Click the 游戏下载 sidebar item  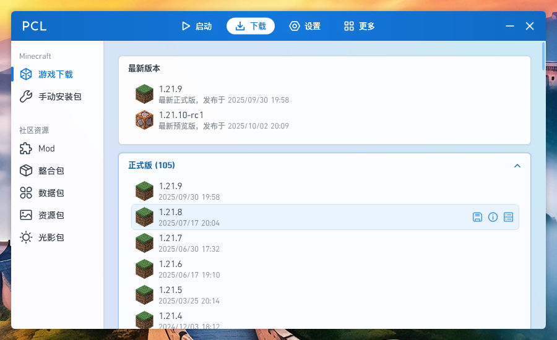tap(55, 74)
